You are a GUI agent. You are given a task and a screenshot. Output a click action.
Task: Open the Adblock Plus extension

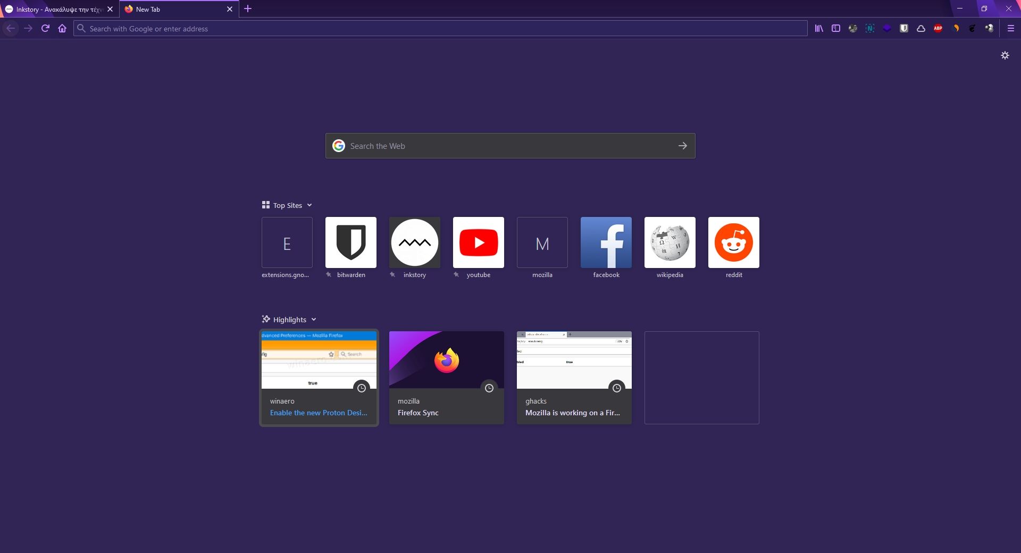pyautogui.click(x=938, y=28)
